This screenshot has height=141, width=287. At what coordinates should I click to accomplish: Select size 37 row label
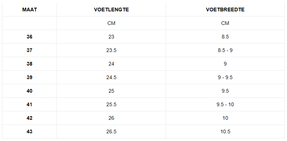[x=29, y=50]
